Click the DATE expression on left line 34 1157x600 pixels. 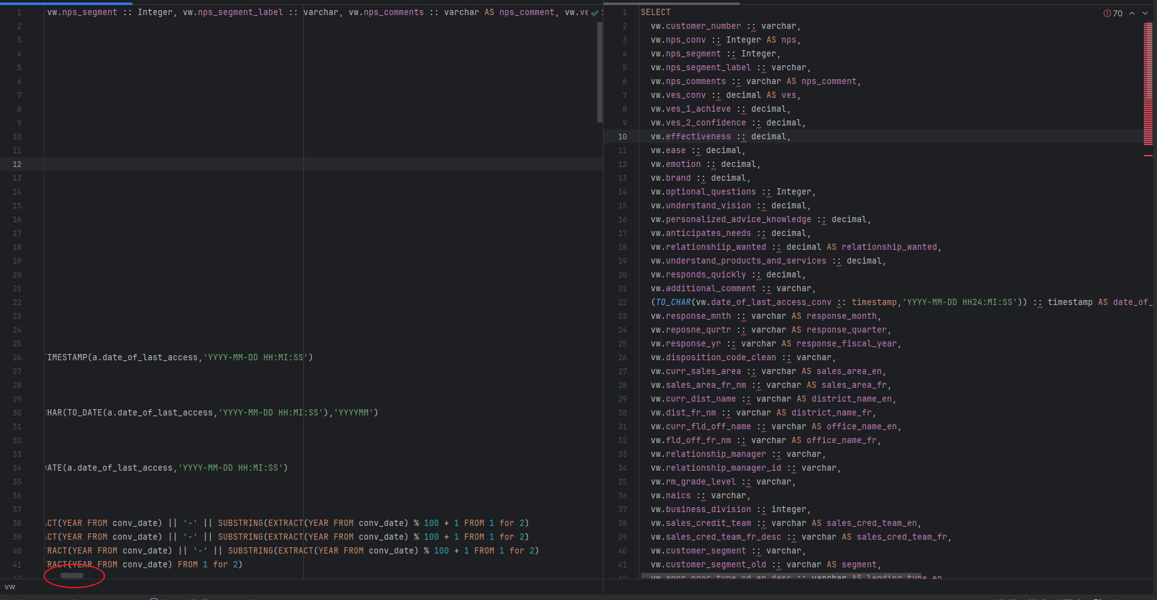pos(166,468)
